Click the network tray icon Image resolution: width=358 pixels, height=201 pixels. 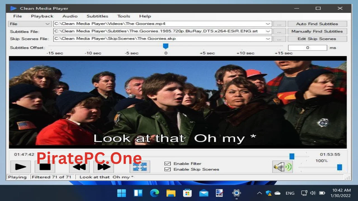(304, 193)
